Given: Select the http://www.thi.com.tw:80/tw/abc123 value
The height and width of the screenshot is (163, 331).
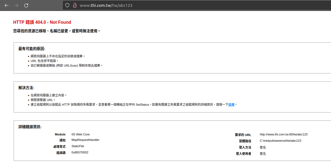Looking at the screenshot, I should click(284, 134).
